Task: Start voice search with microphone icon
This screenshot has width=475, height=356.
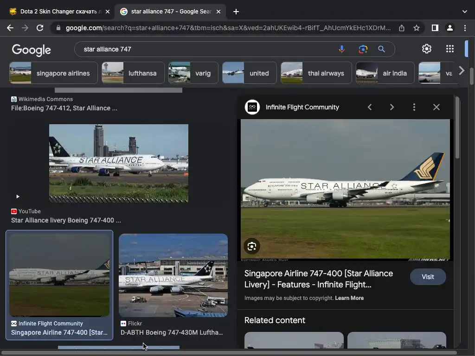Action: (341, 49)
